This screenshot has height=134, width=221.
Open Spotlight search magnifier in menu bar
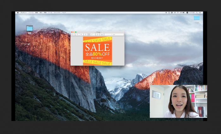(x=197, y=13)
